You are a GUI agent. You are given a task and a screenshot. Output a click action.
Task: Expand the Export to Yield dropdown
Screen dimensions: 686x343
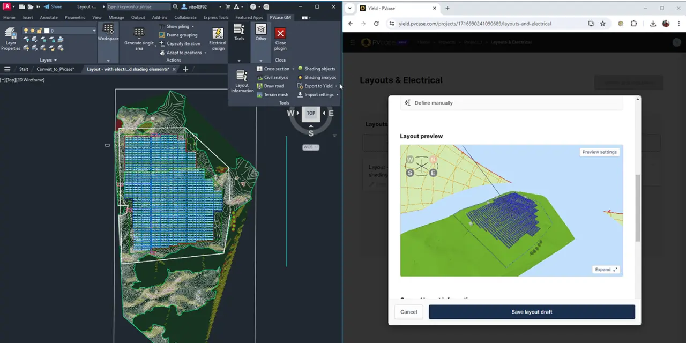tap(337, 86)
